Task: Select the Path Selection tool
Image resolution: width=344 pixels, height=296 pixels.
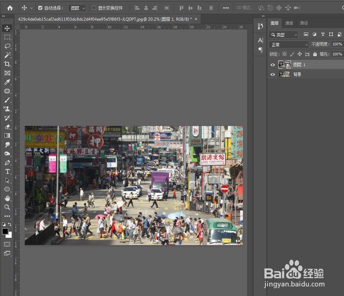Action: click(x=7, y=180)
